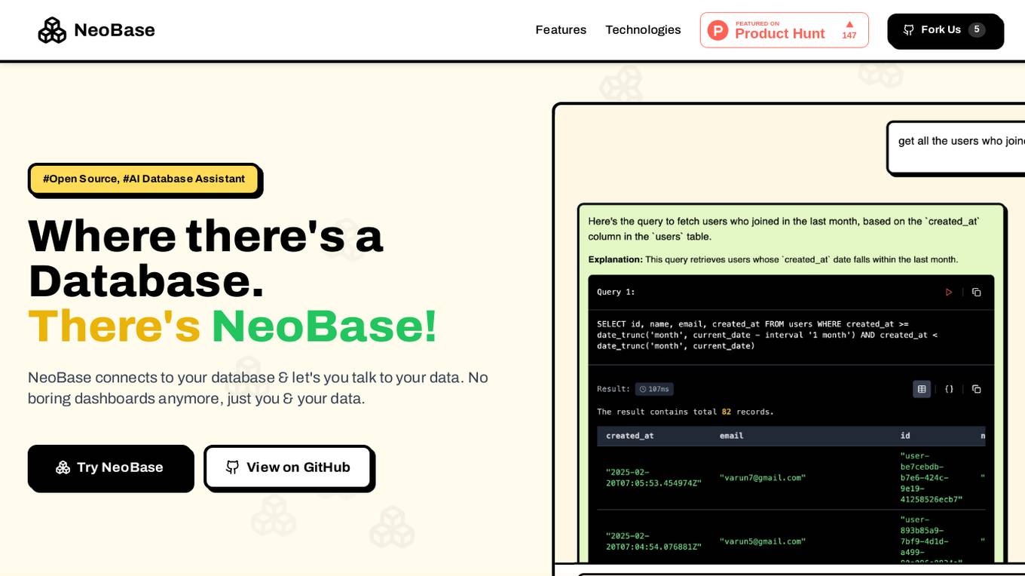Open the Features nav link

pos(561,30)
